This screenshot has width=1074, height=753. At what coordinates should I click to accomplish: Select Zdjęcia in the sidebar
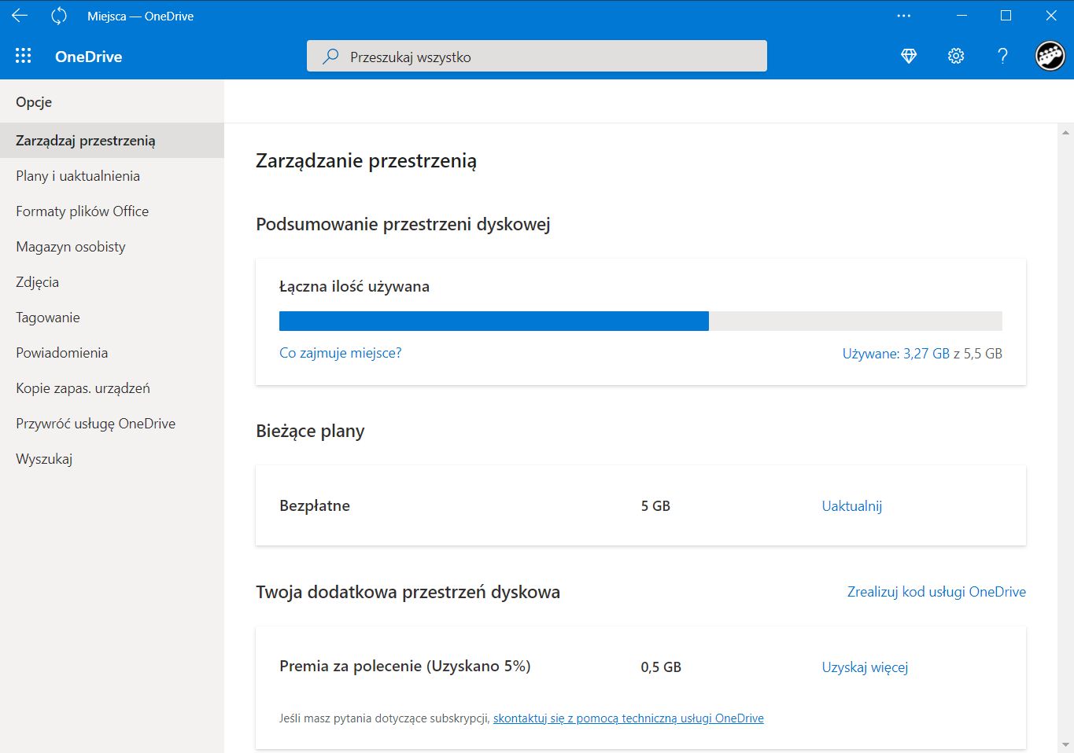pos(36,281)
